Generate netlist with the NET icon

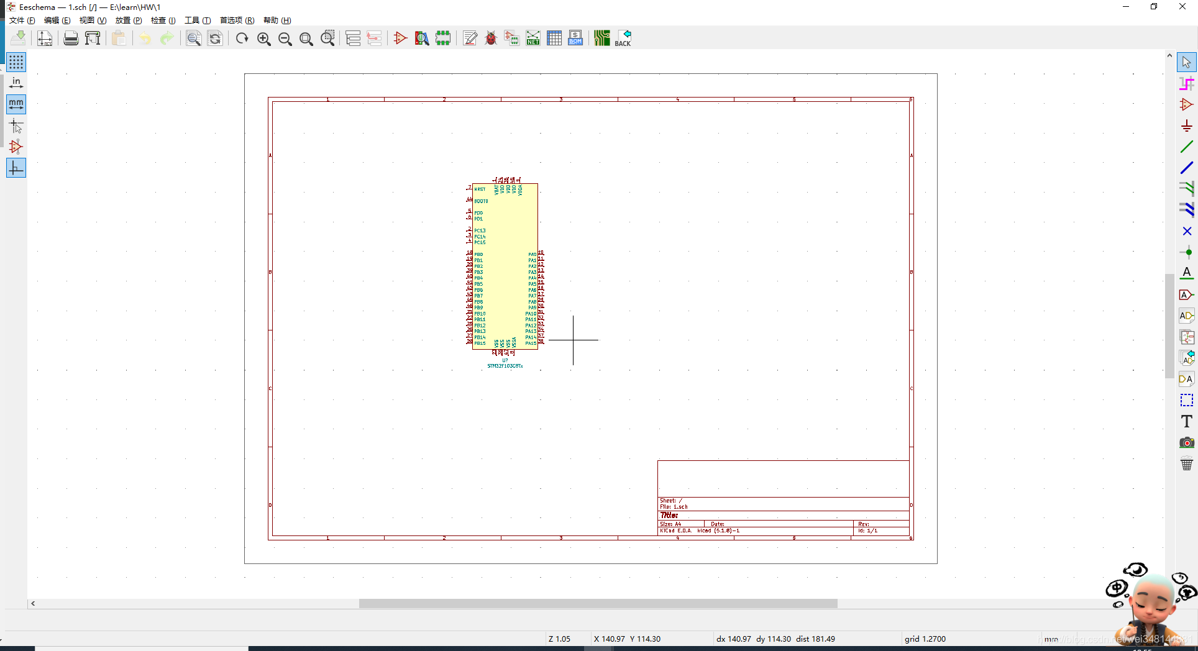[x=533, y=39]
